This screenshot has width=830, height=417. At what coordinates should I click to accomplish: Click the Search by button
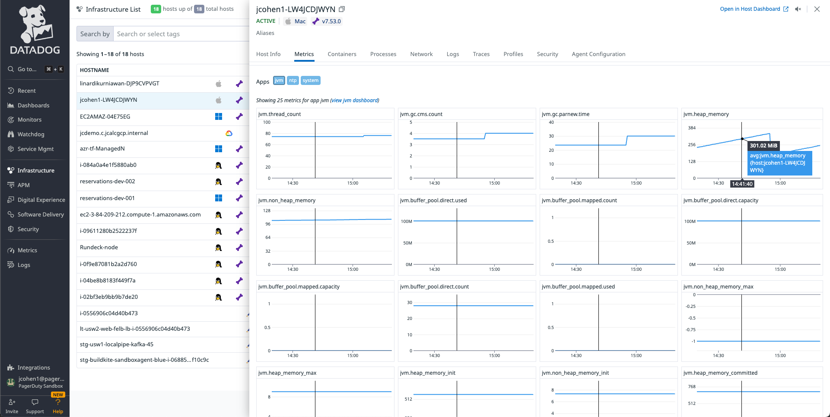pos(95,34)
